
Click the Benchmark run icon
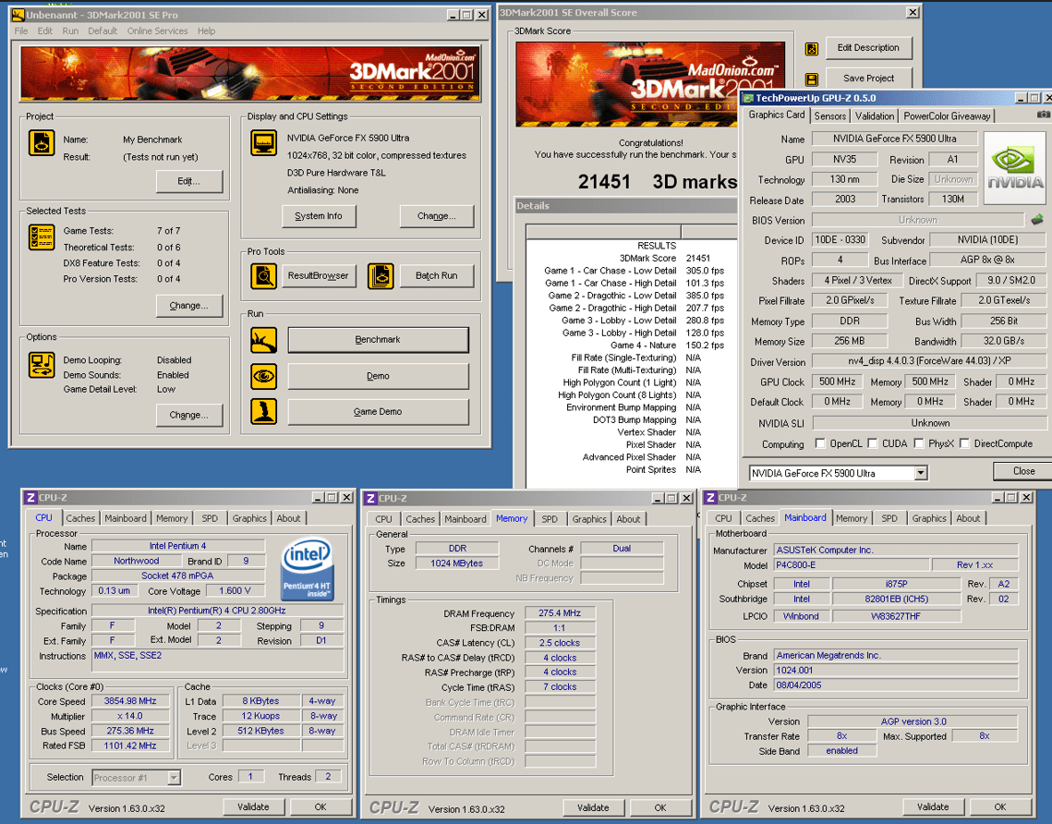263,340
